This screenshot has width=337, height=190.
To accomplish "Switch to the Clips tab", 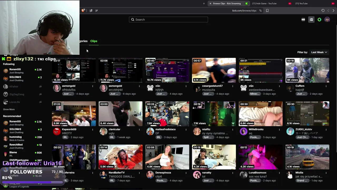I will pos(94,41).
